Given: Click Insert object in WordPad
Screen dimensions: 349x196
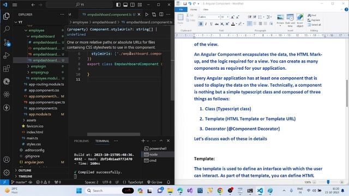Looking at the screenshot, I should tap(300, 21).
